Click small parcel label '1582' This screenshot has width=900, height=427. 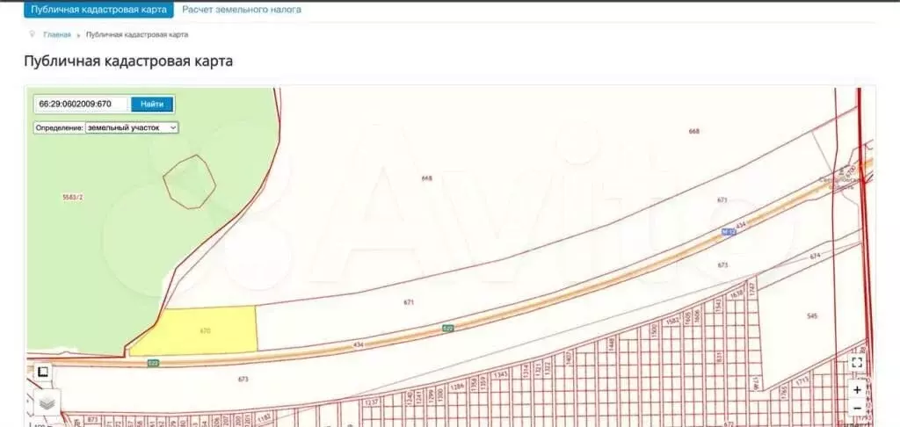(672, 321)
